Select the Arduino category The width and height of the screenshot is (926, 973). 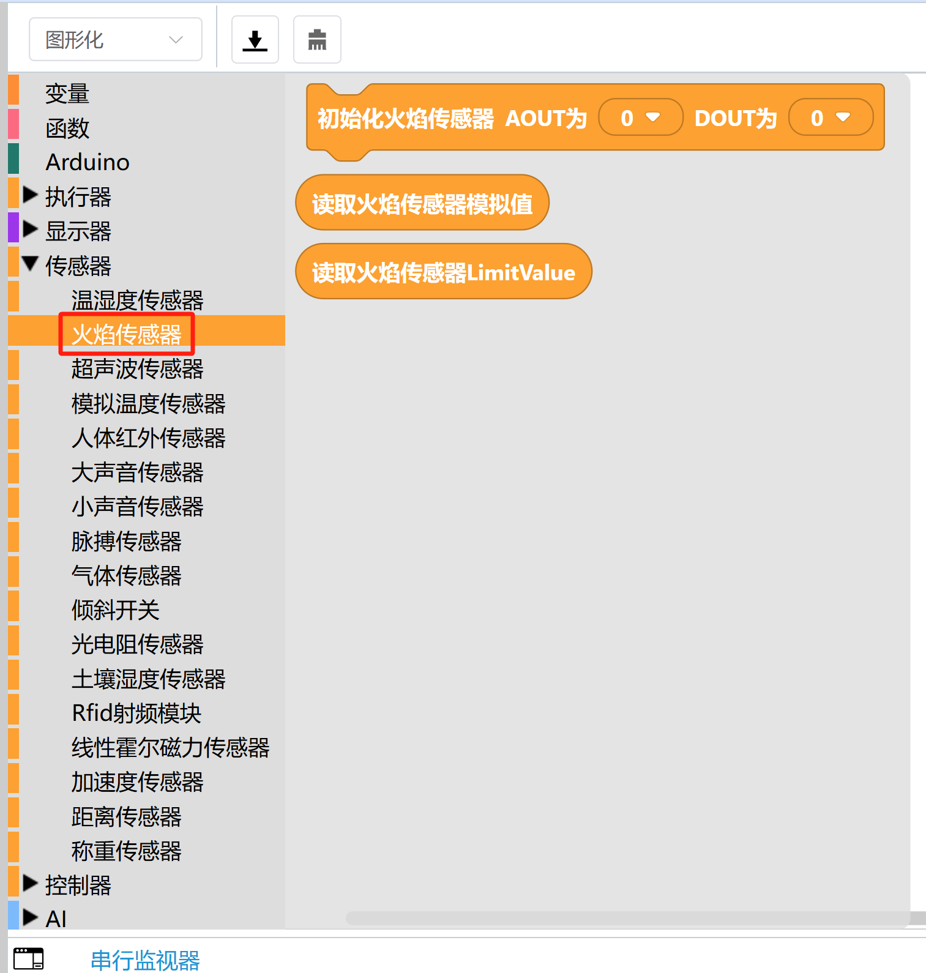pyautogui.click(x=88, y=162)
